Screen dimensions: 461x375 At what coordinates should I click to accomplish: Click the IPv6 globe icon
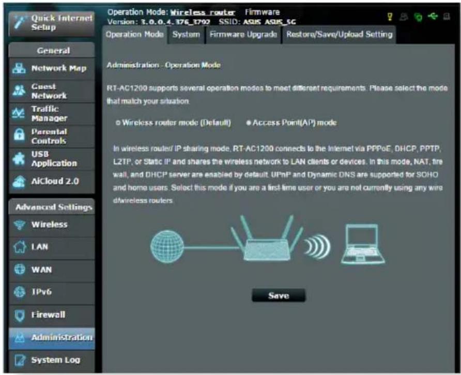click(x=20, y=292)
